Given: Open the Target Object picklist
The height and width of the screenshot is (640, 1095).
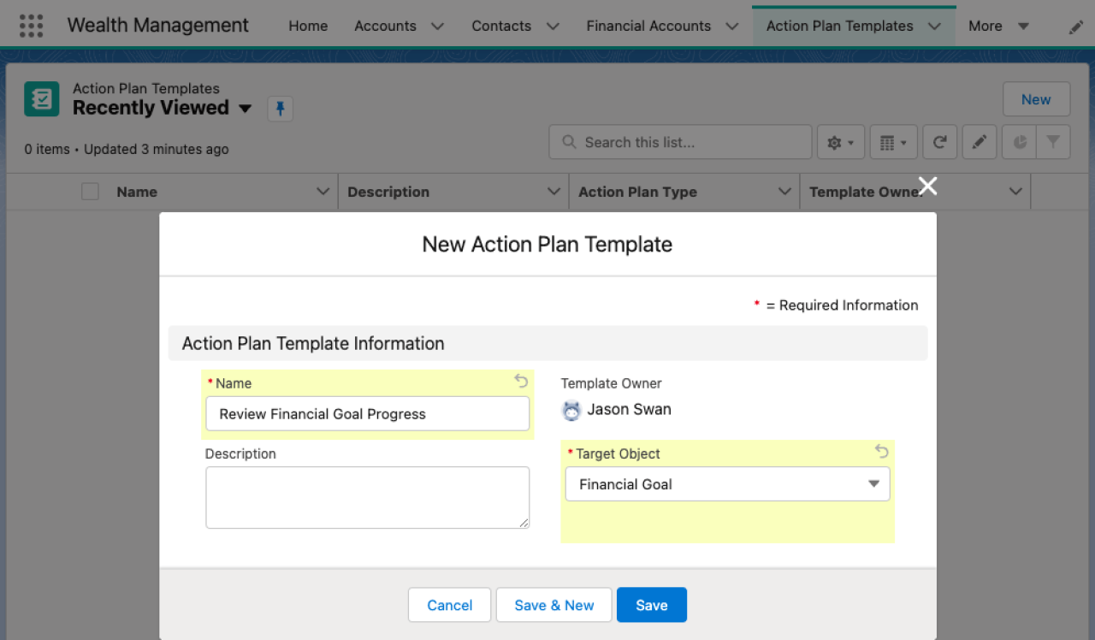Looking at the screenshot, I should tap(727, 484).
